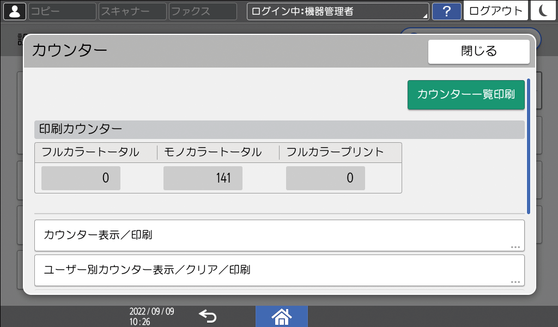Close the counter dialog with 閉じる
Viewport: 558px width, 327px height.
tap(478, 51)
